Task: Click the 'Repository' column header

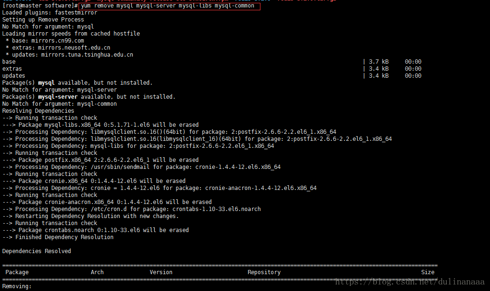Action: 264,272
